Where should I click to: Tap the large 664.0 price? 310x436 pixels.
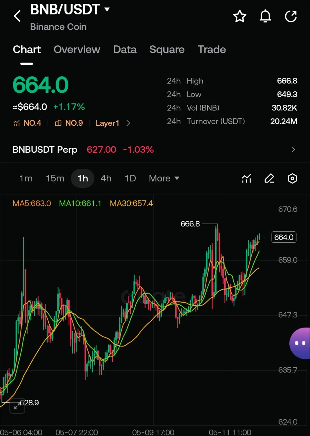(40, 85)
